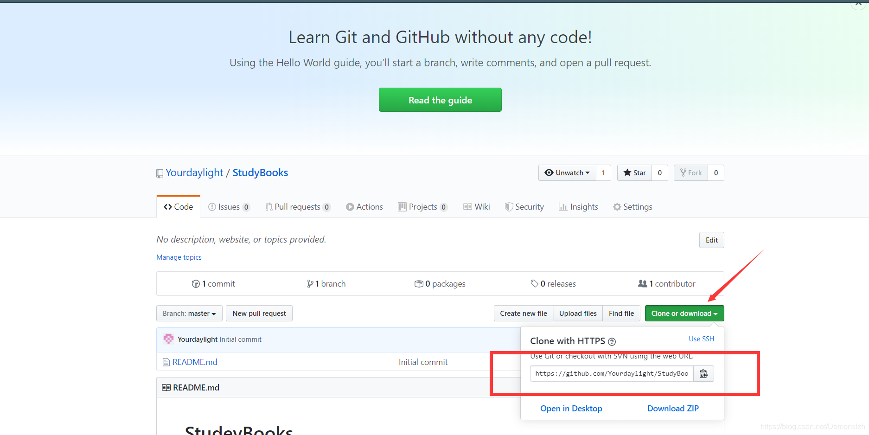Click the Manage topics link

click(x=179, y=257)
